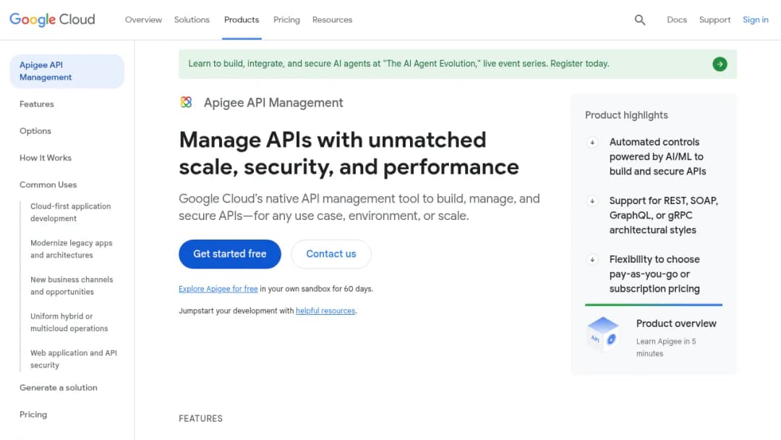Viewport: 781px width, 440px height.
Task: Click the AI Agent Evolution banner text
Action: pyautogui.click(x=398, y=64)
